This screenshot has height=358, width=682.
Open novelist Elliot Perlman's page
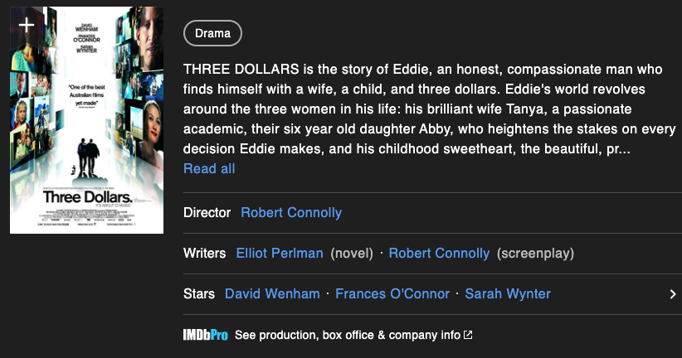coord(280,254)
